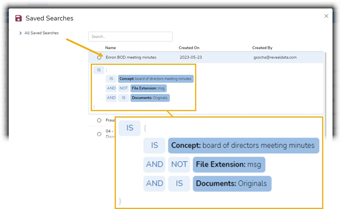341x209 pixels.
Task: Click File Extension: msg pill in search row
Action: pos(149,88)
